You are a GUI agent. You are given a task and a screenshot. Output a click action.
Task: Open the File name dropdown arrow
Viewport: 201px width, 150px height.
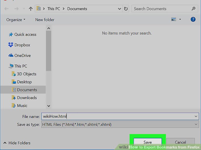(196, 116)
